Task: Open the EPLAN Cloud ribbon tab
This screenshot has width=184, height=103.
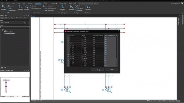Action: [72, 3]
